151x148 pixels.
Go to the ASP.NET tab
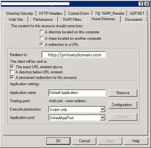tap(137, 13)
